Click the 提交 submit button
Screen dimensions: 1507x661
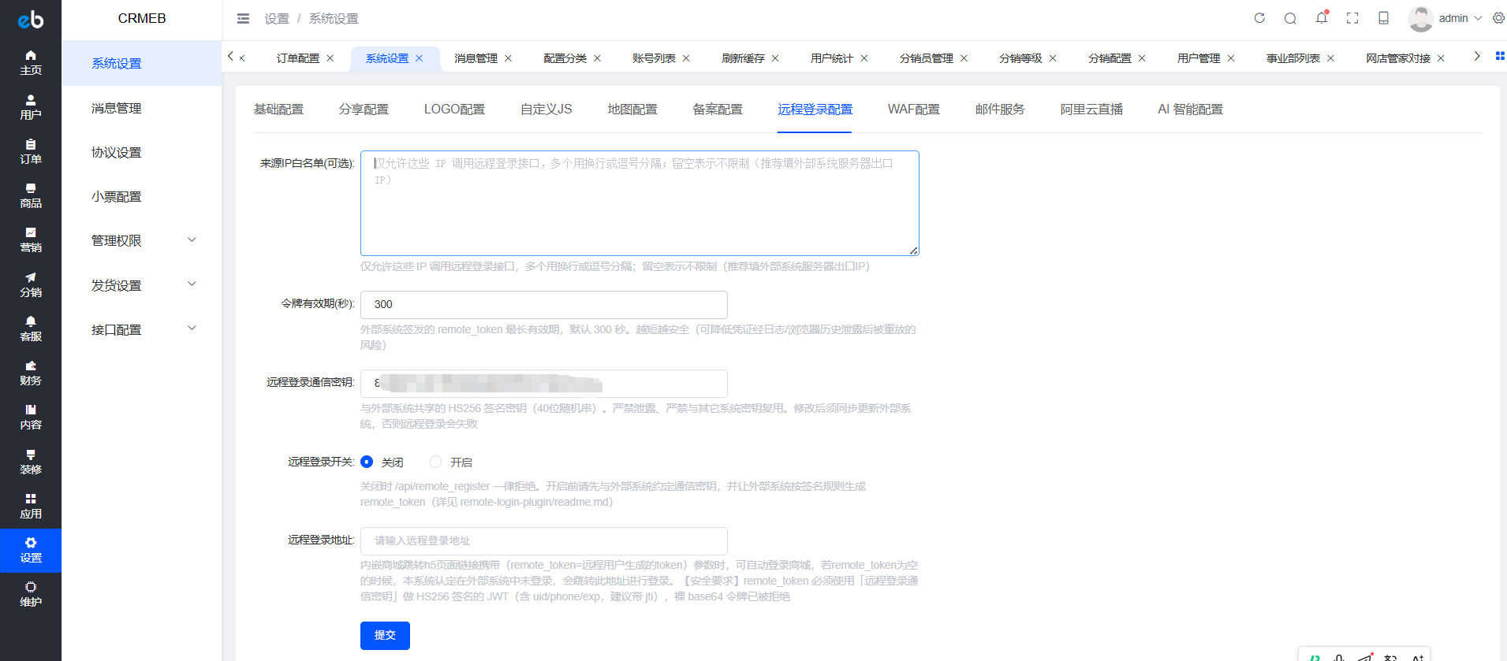tap(385, 635)
